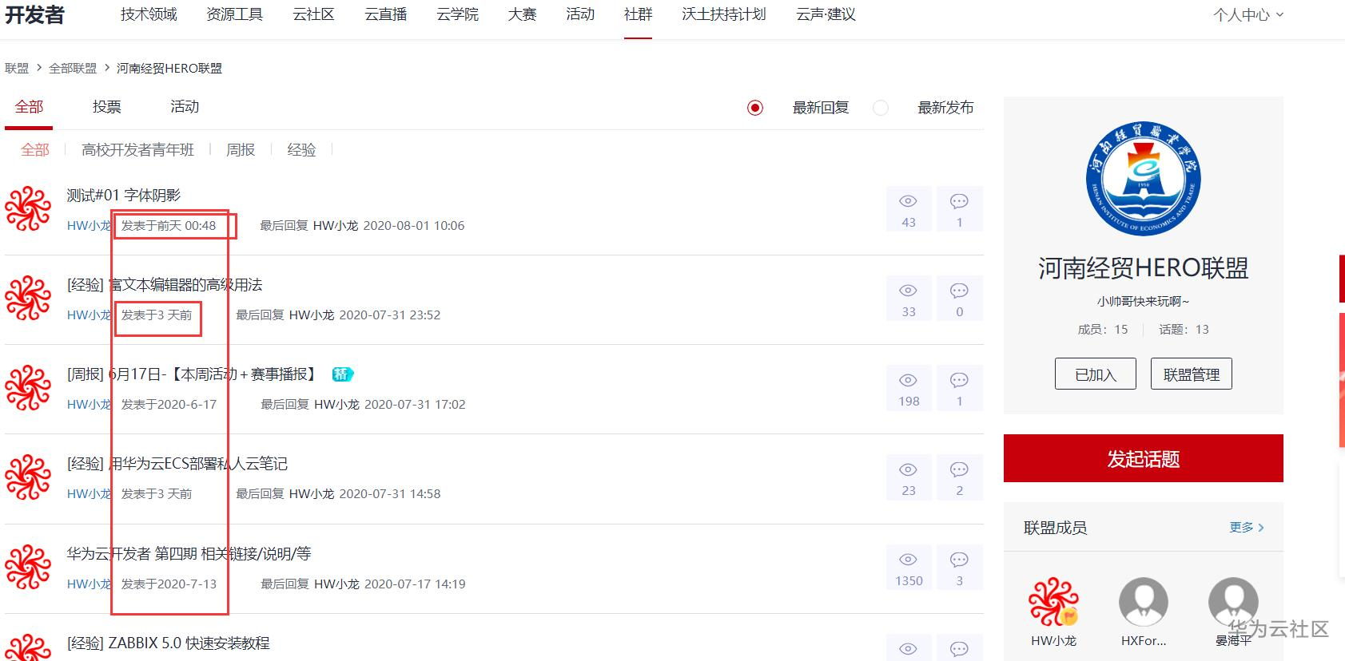Open HXFor... member avatar in 联盟成员

(x=1144, y=602)
